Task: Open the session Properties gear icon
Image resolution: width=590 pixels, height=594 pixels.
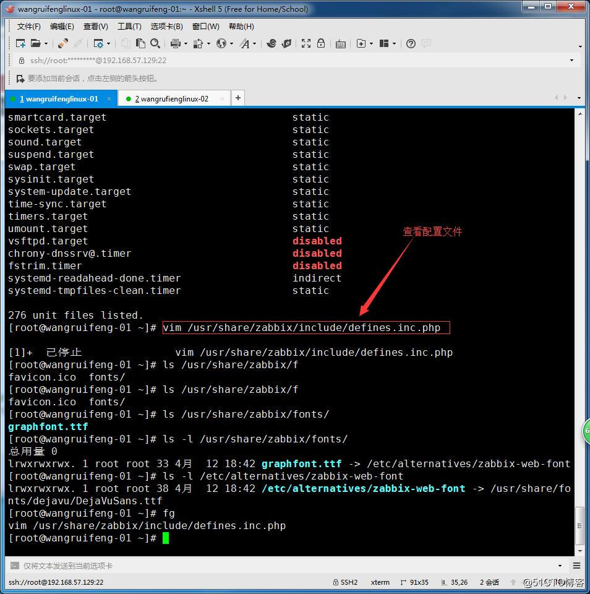Action: [98, 43]
